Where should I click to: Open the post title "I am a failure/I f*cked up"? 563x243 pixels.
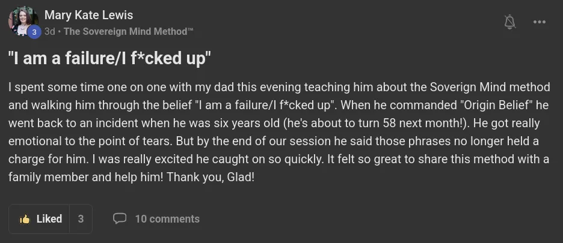109,59
